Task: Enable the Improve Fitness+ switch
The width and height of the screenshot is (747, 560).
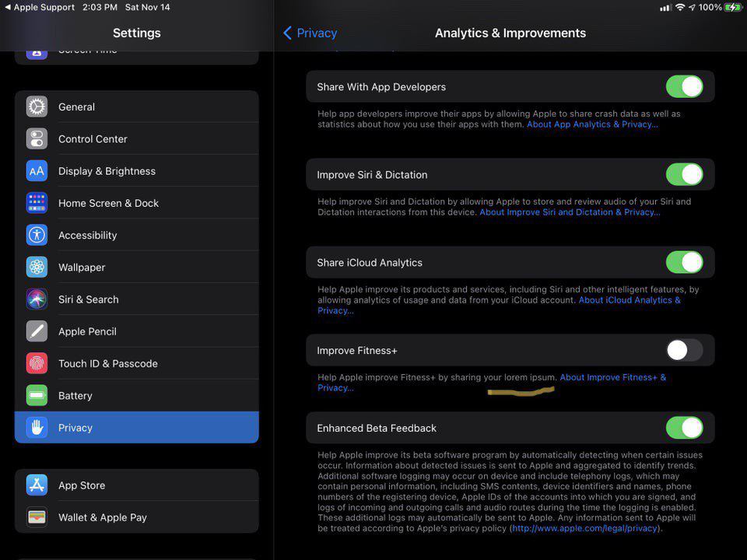Action: [x=684, y=351]
